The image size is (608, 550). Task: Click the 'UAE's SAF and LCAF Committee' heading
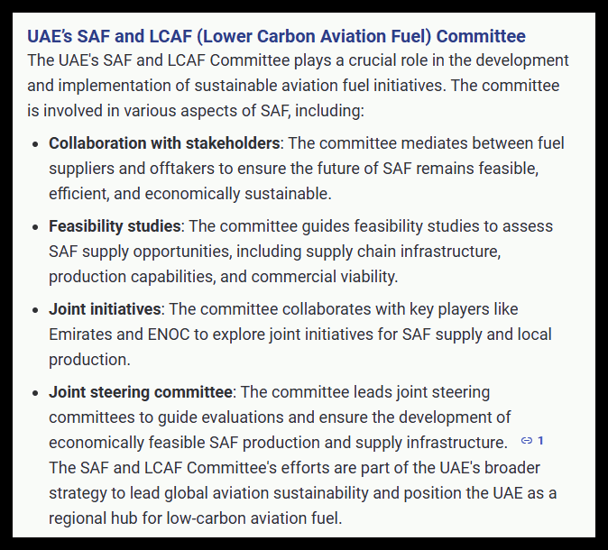276,37
